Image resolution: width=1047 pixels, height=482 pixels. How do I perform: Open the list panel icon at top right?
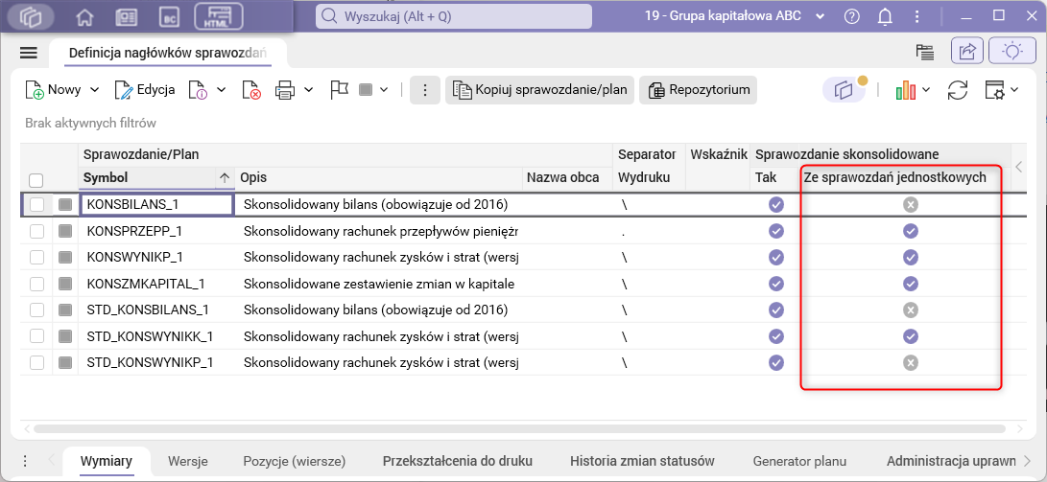(x=924, y=53)
